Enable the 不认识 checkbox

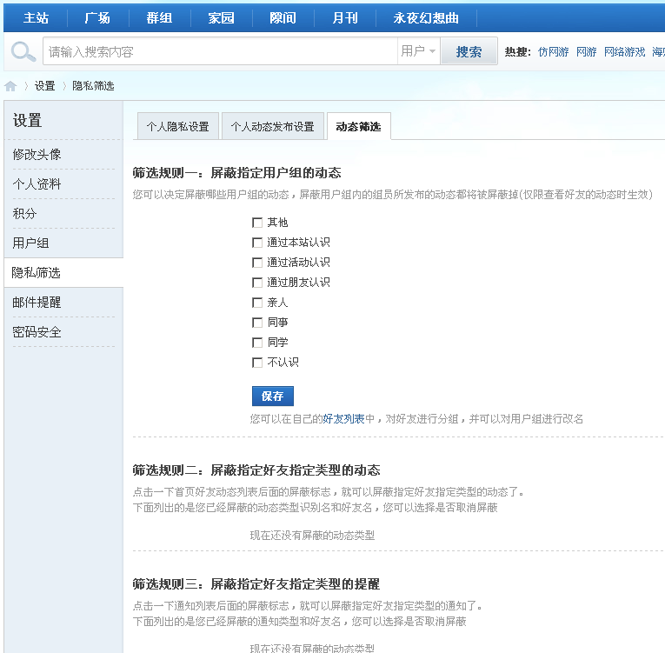tap(257, 363)
